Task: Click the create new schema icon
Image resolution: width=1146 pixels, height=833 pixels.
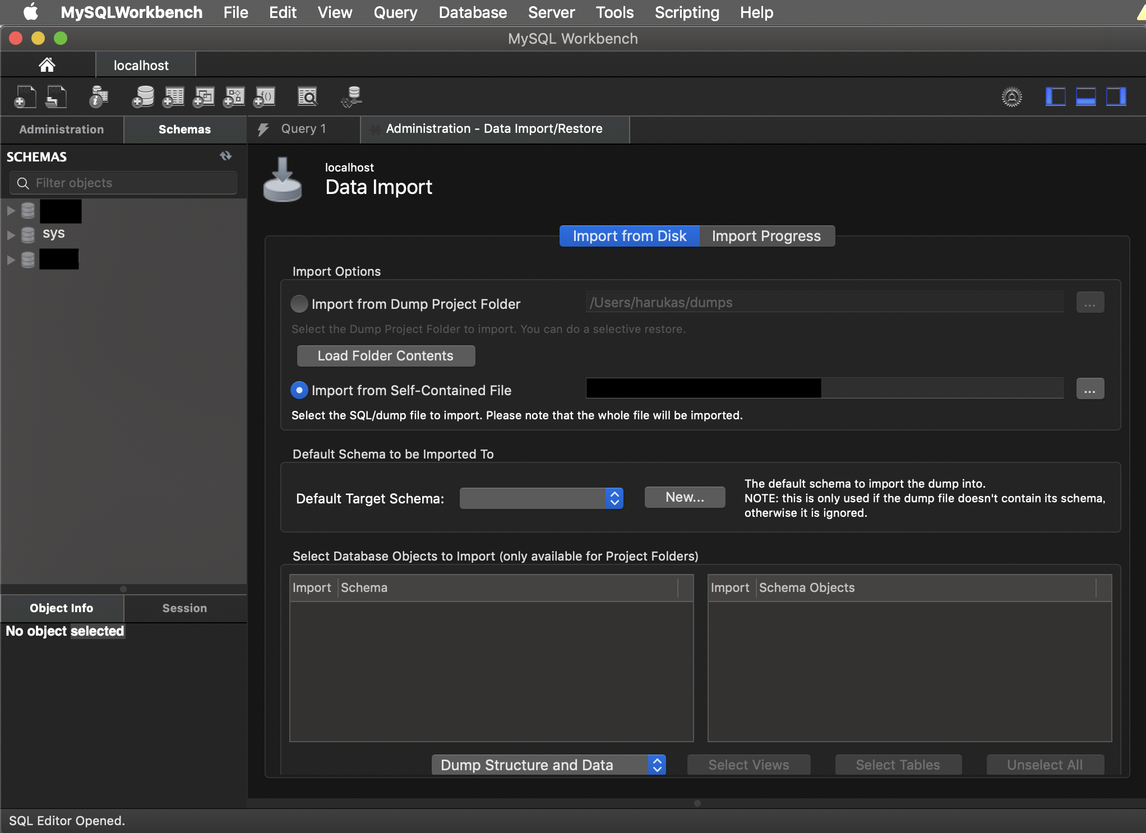Action: [143, 97]
